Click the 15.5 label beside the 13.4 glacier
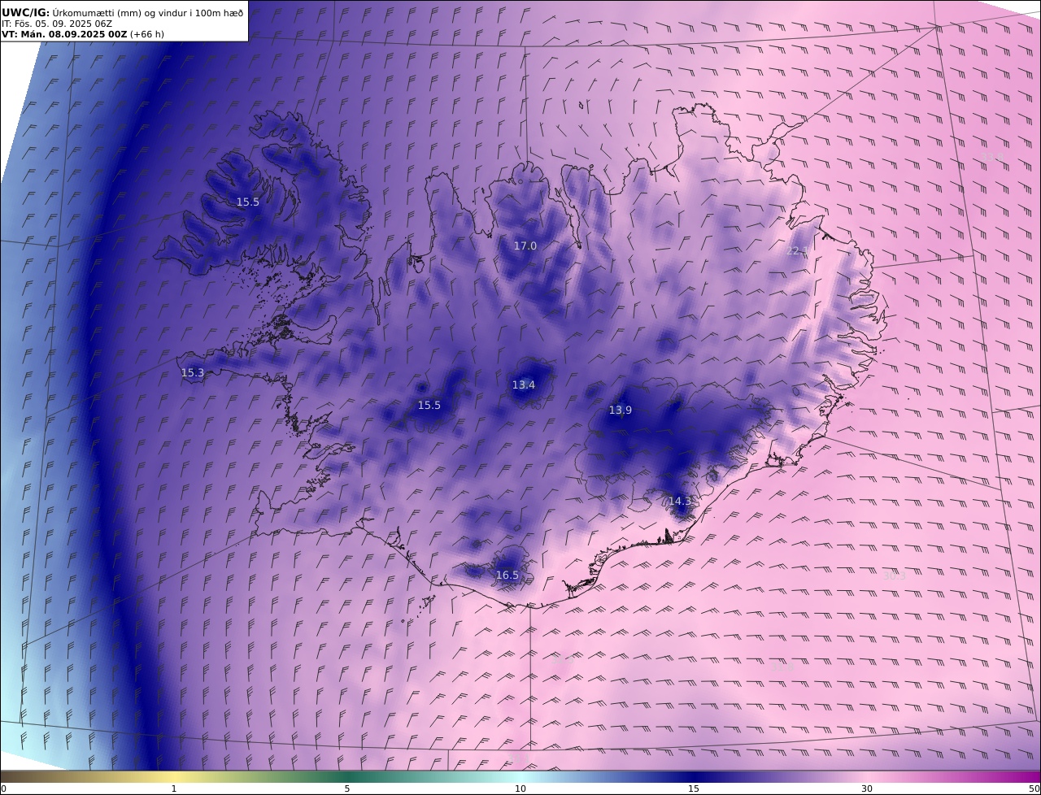 click(429, 405)
